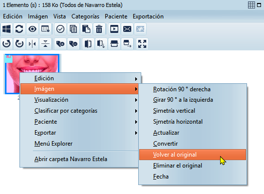Click the compare panel with down arrow icon
264x194 pixels.
pyautogui.click(x=101, y=44)
